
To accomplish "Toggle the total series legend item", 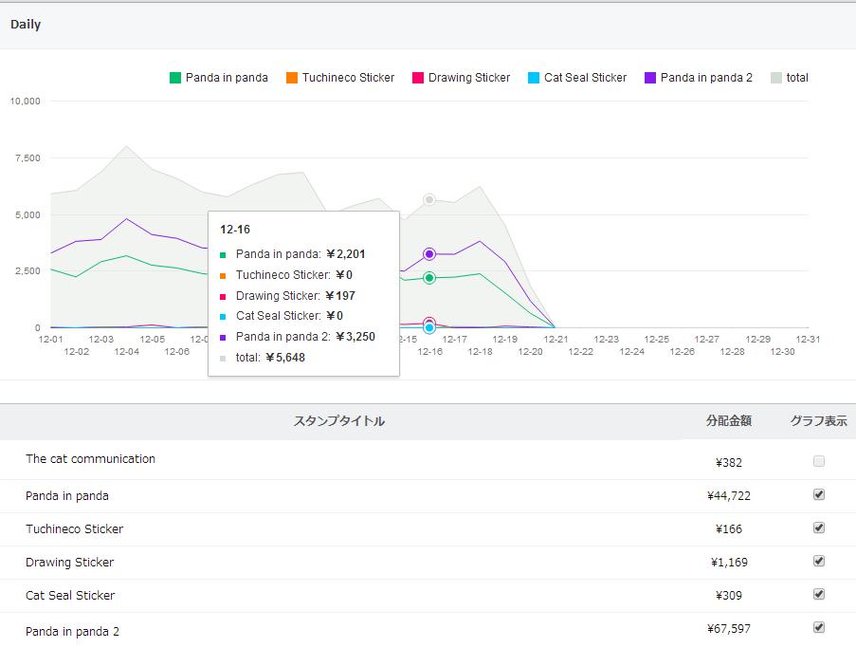I will [x=790, y=78].
